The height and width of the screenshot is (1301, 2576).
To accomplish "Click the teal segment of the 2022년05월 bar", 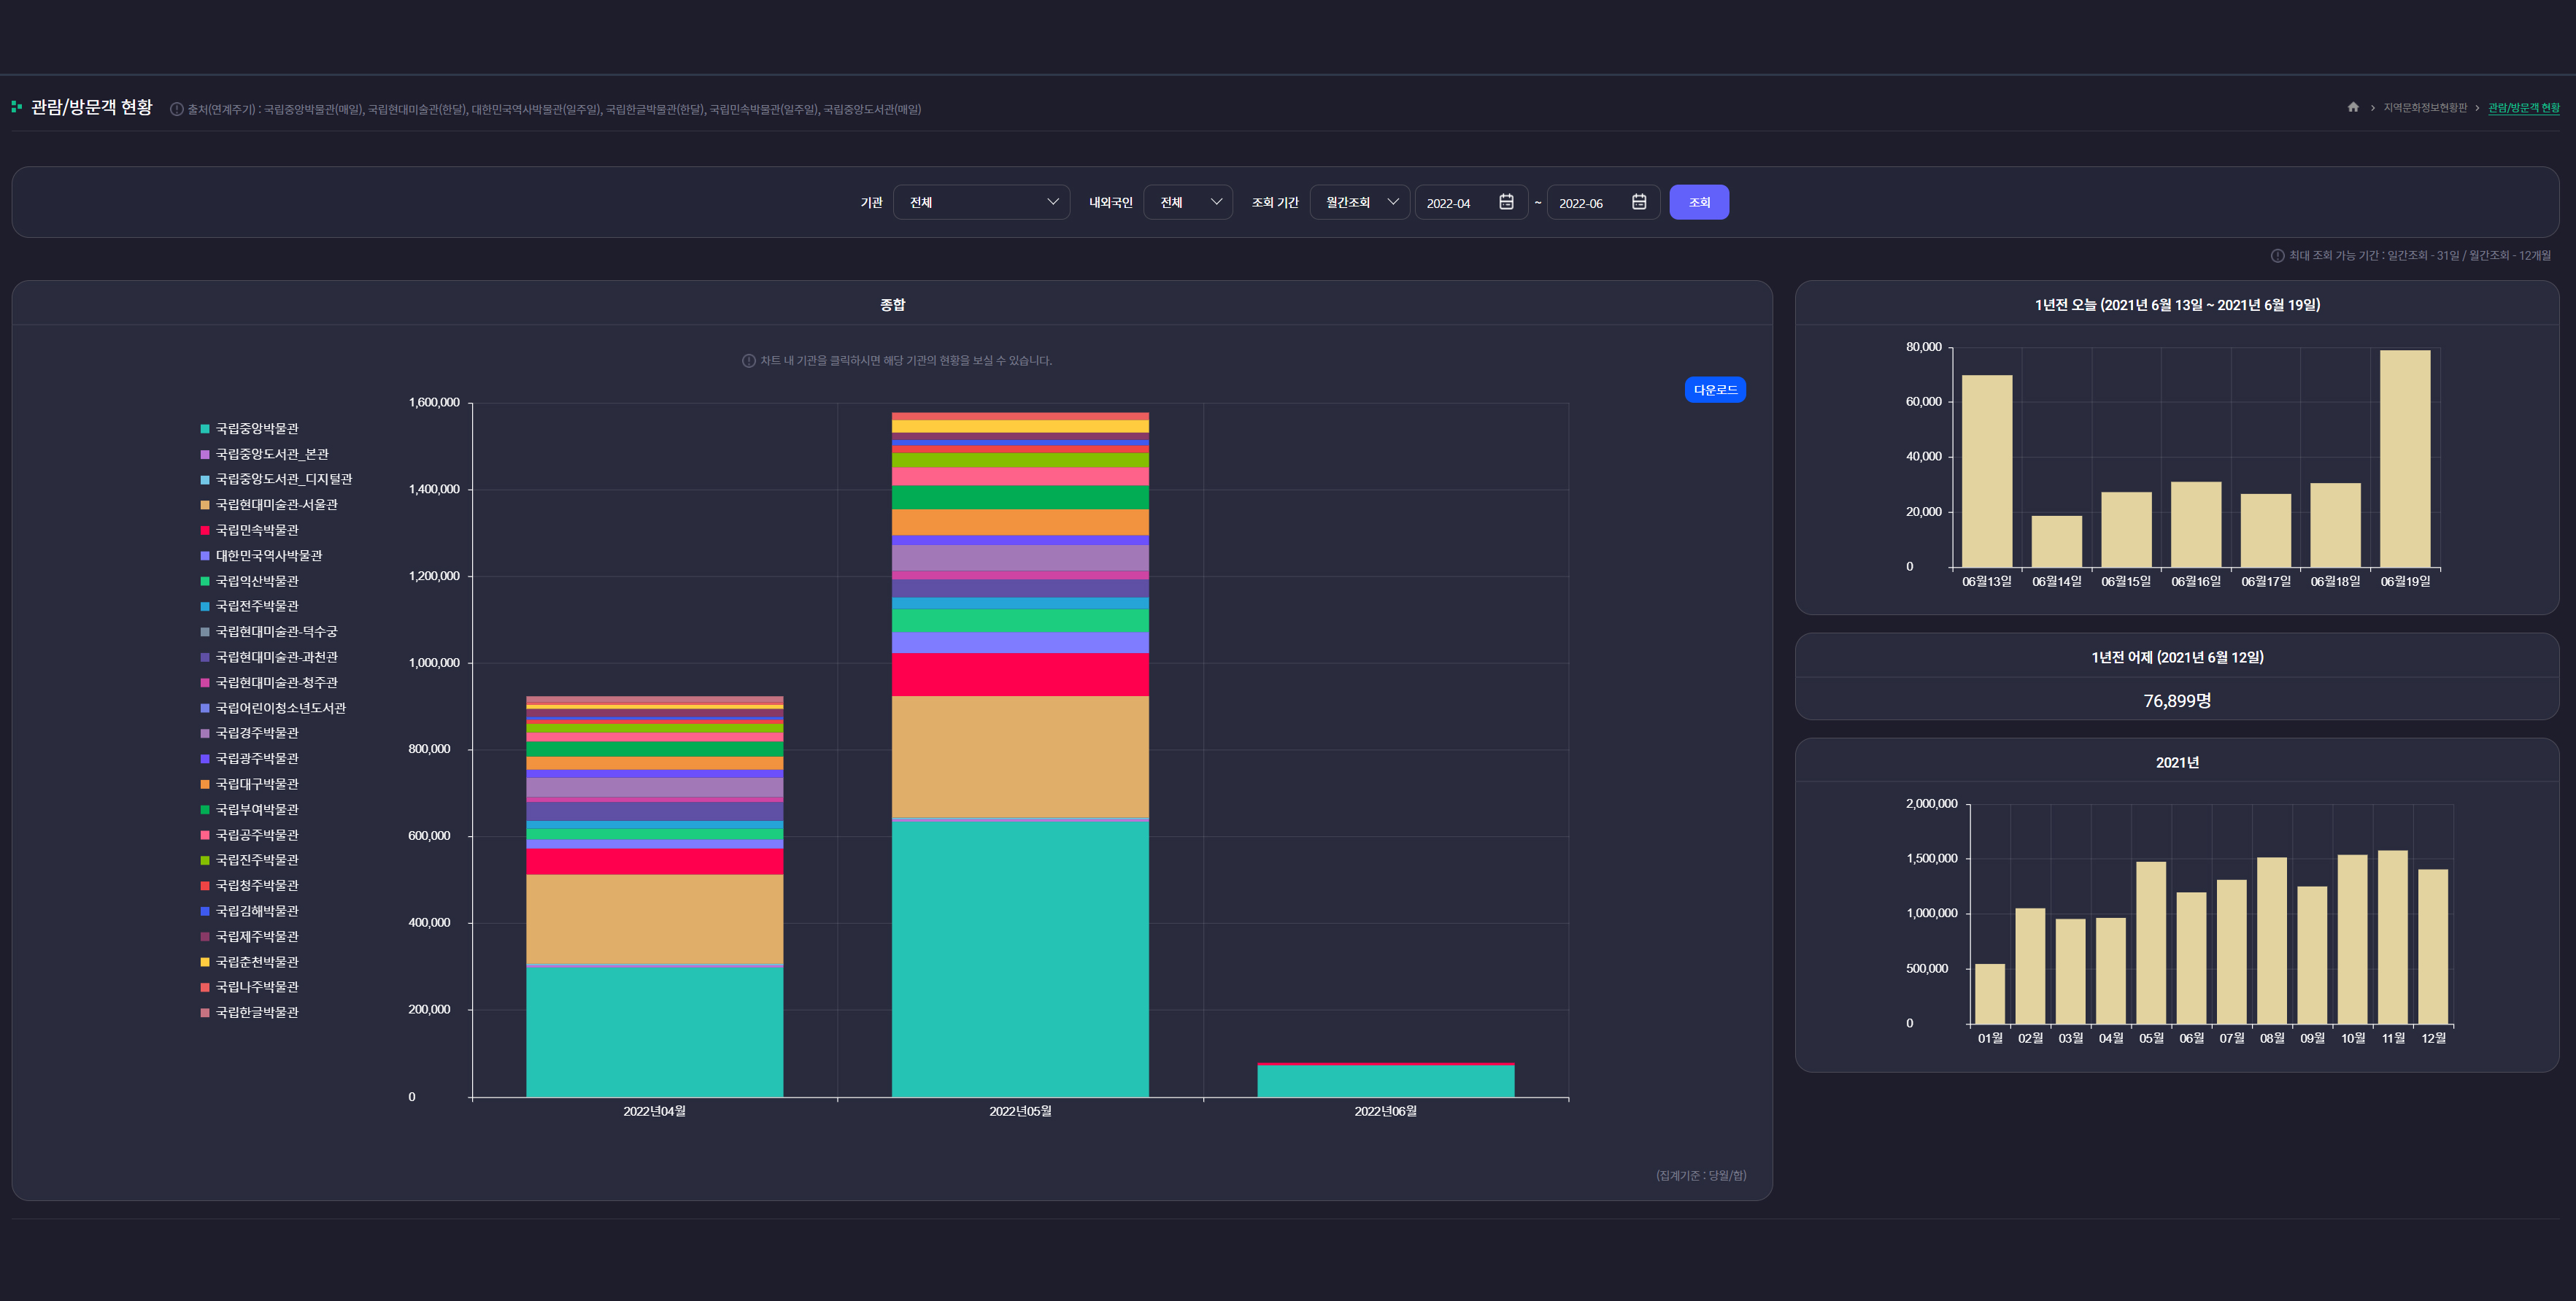I will click(1020, 959).
